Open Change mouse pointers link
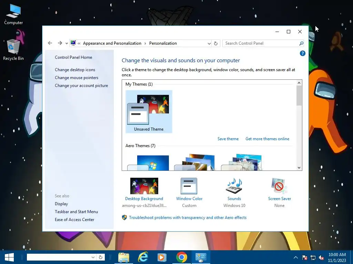This screenshot has height=264, width=353. click(77, 77)
